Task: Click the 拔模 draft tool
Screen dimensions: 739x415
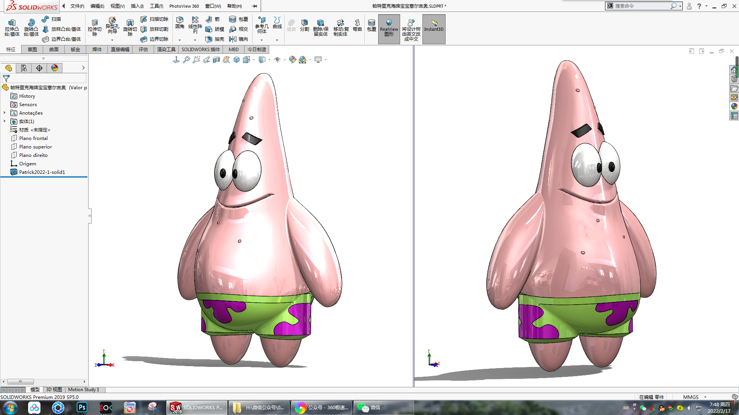Action: (215, 29)
